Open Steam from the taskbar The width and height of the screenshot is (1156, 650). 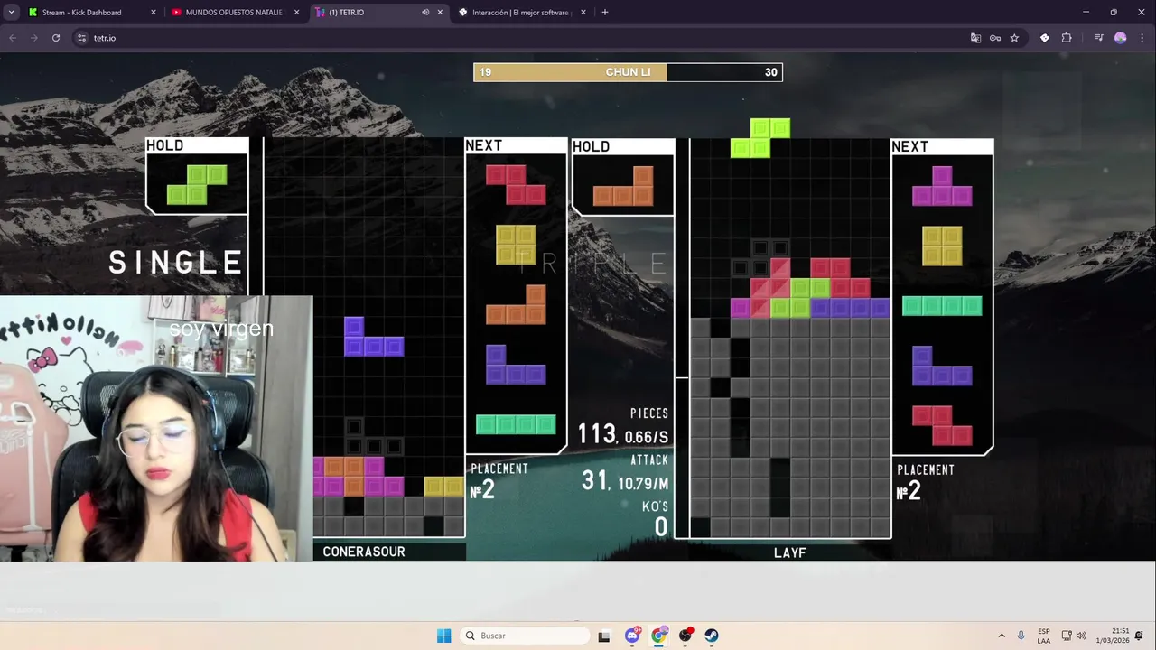pos(712,636)
